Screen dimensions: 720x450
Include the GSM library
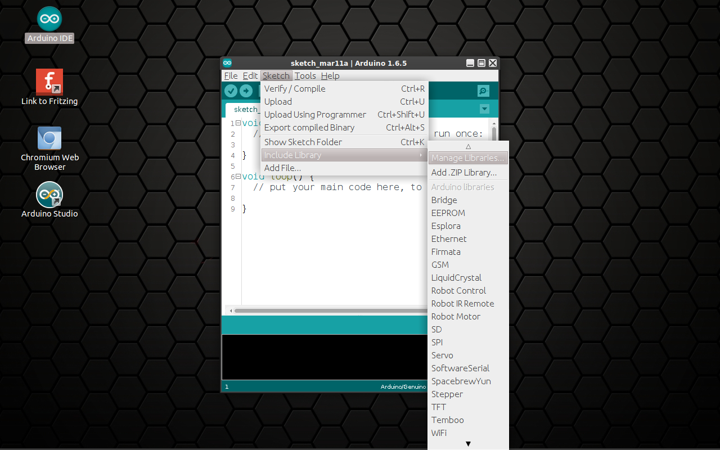click(x=468, y=265)
